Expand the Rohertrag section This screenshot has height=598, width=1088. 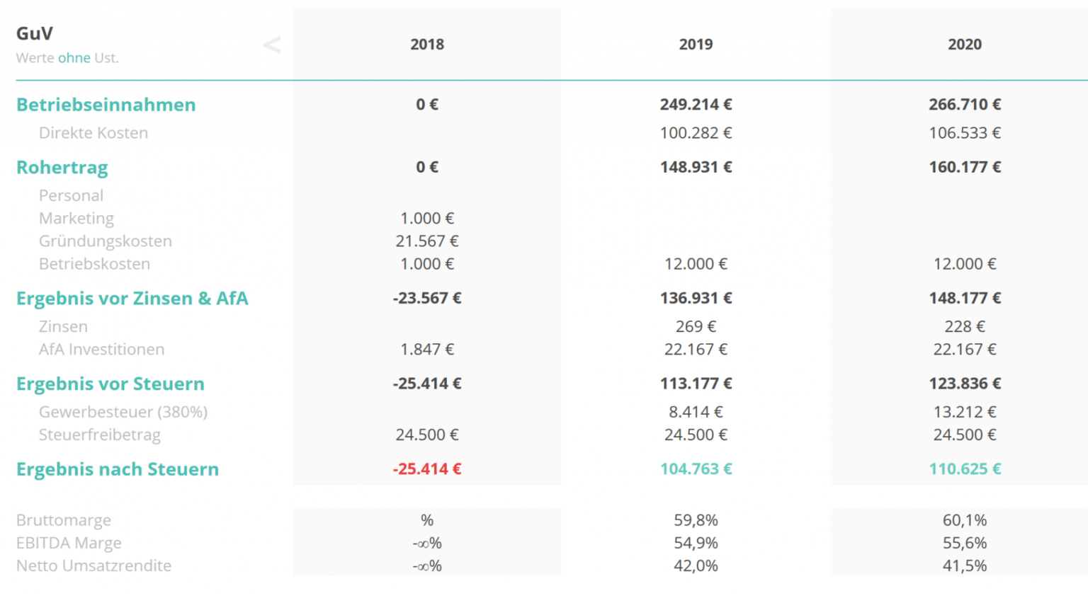tap(62, 168)
